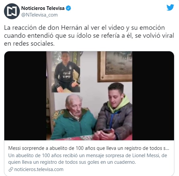The width and height of the screenshot is (179, 176).
Task: Click the elderly man in green jacket
Action: coord(74,117)
